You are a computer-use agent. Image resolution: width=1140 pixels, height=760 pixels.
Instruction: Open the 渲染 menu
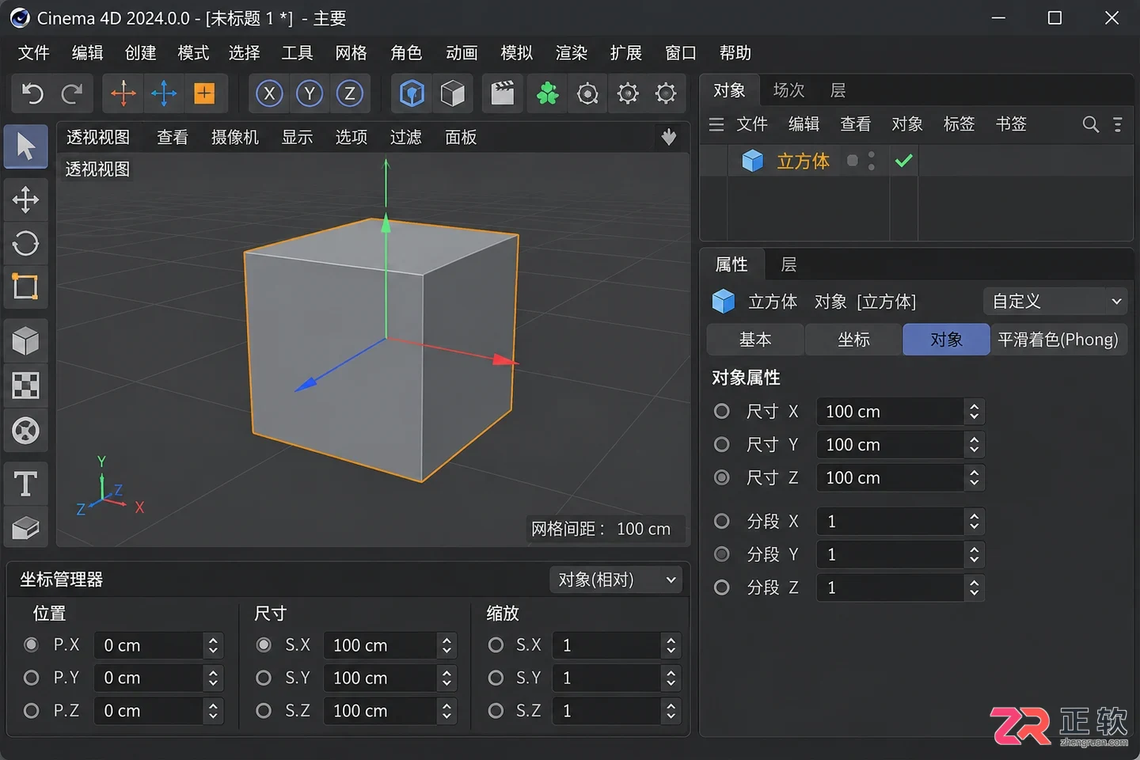pos(571,53)
